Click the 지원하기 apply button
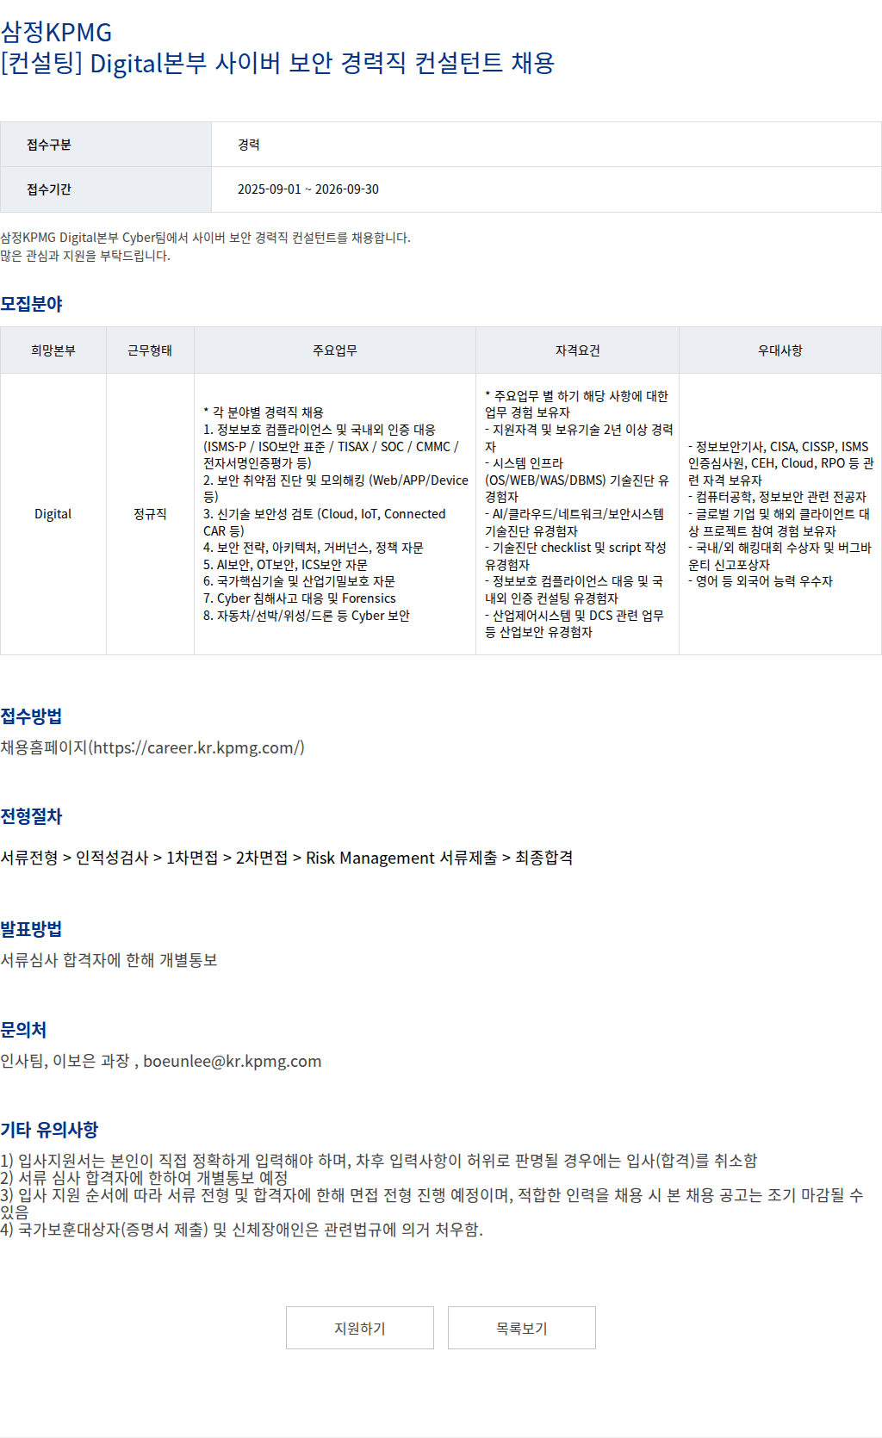This screenshot has width=882, height=1438. click(x=360, y=1328)
